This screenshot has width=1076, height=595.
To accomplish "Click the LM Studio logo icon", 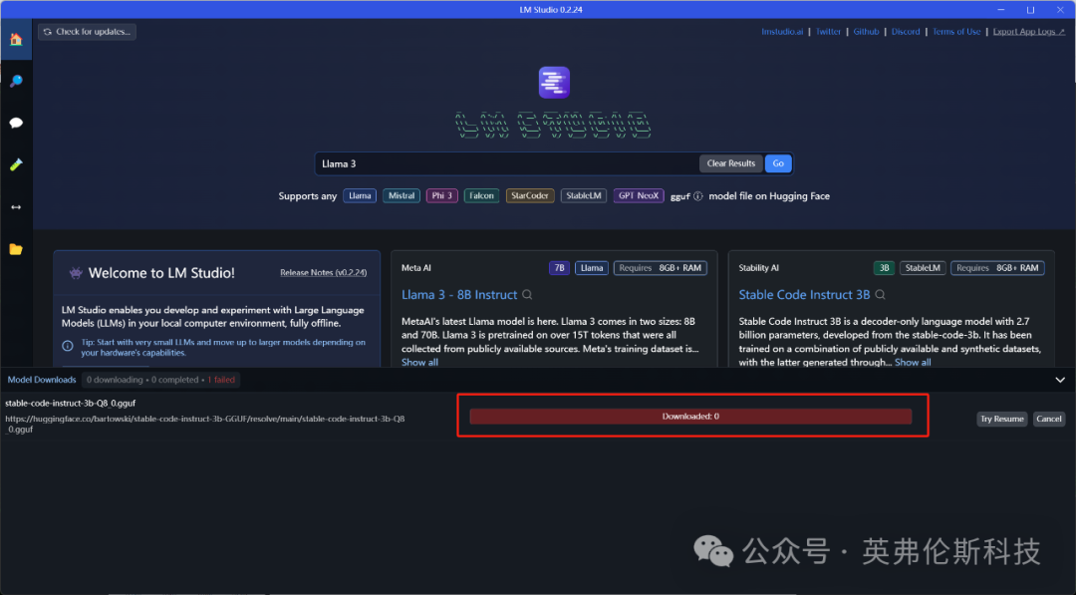I will pos(554,83).
